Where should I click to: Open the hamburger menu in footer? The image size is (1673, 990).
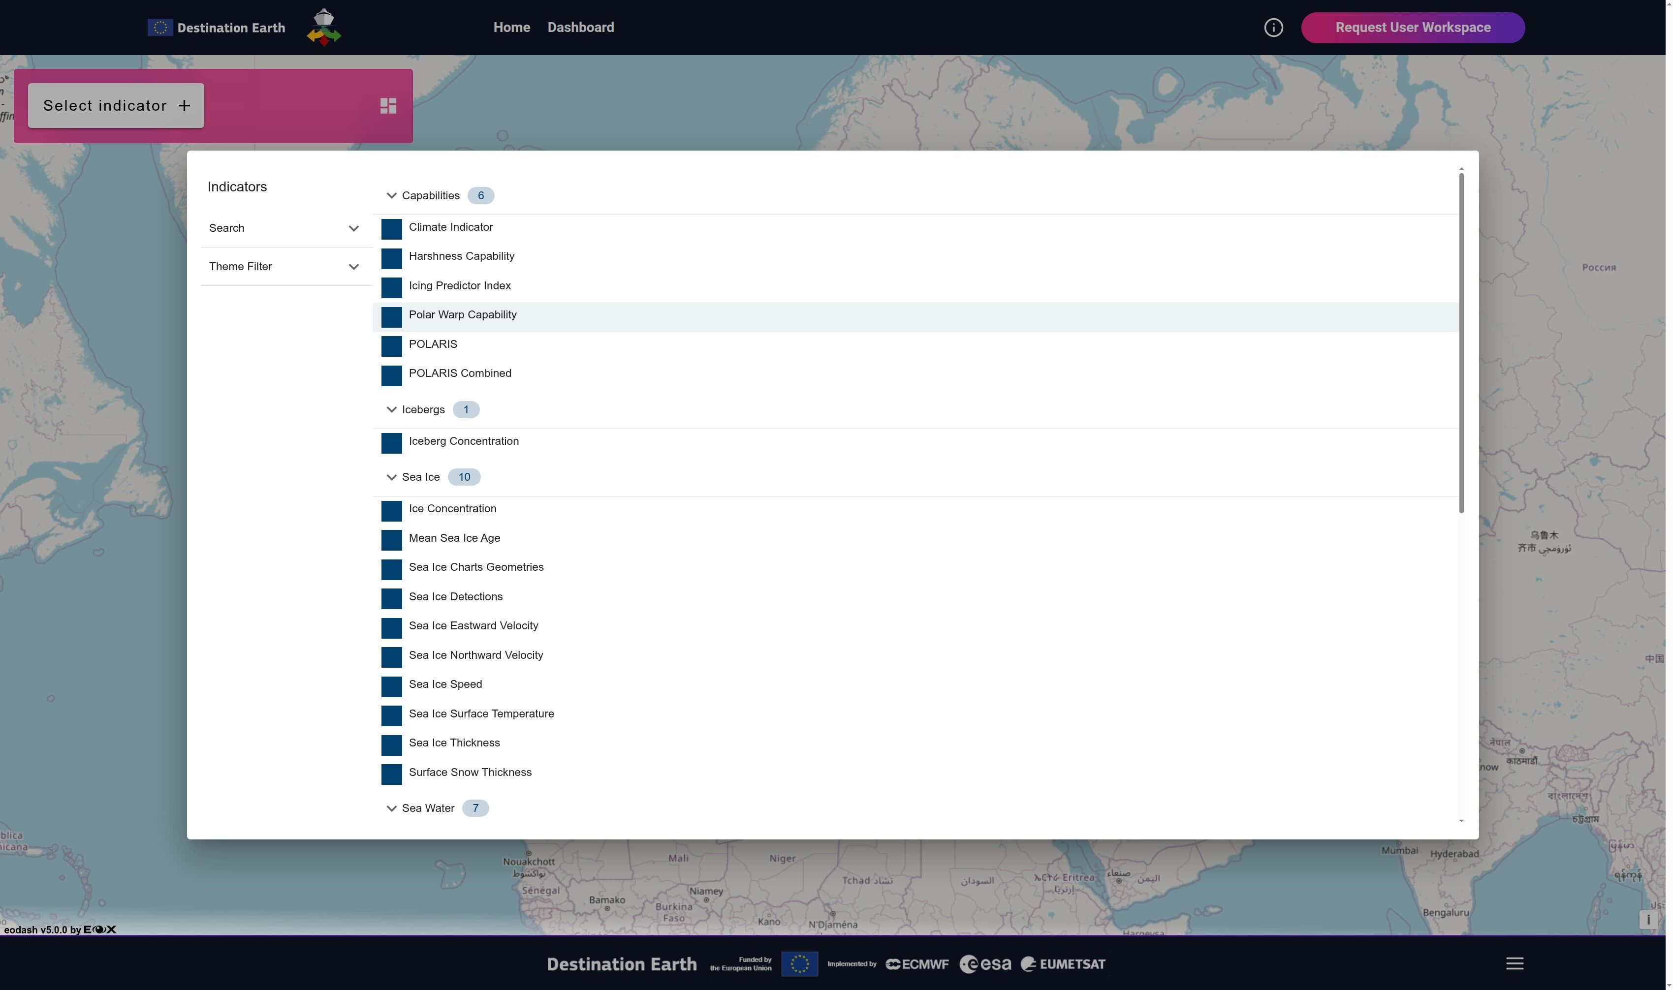[1514, 963]
